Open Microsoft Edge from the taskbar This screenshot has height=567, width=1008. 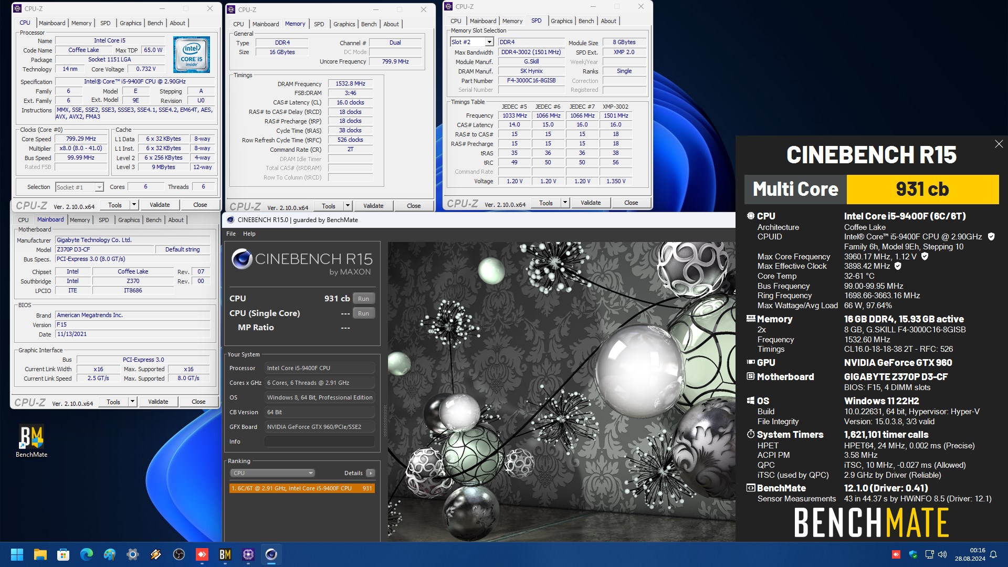pyautogui.click(x=87, y=554)
